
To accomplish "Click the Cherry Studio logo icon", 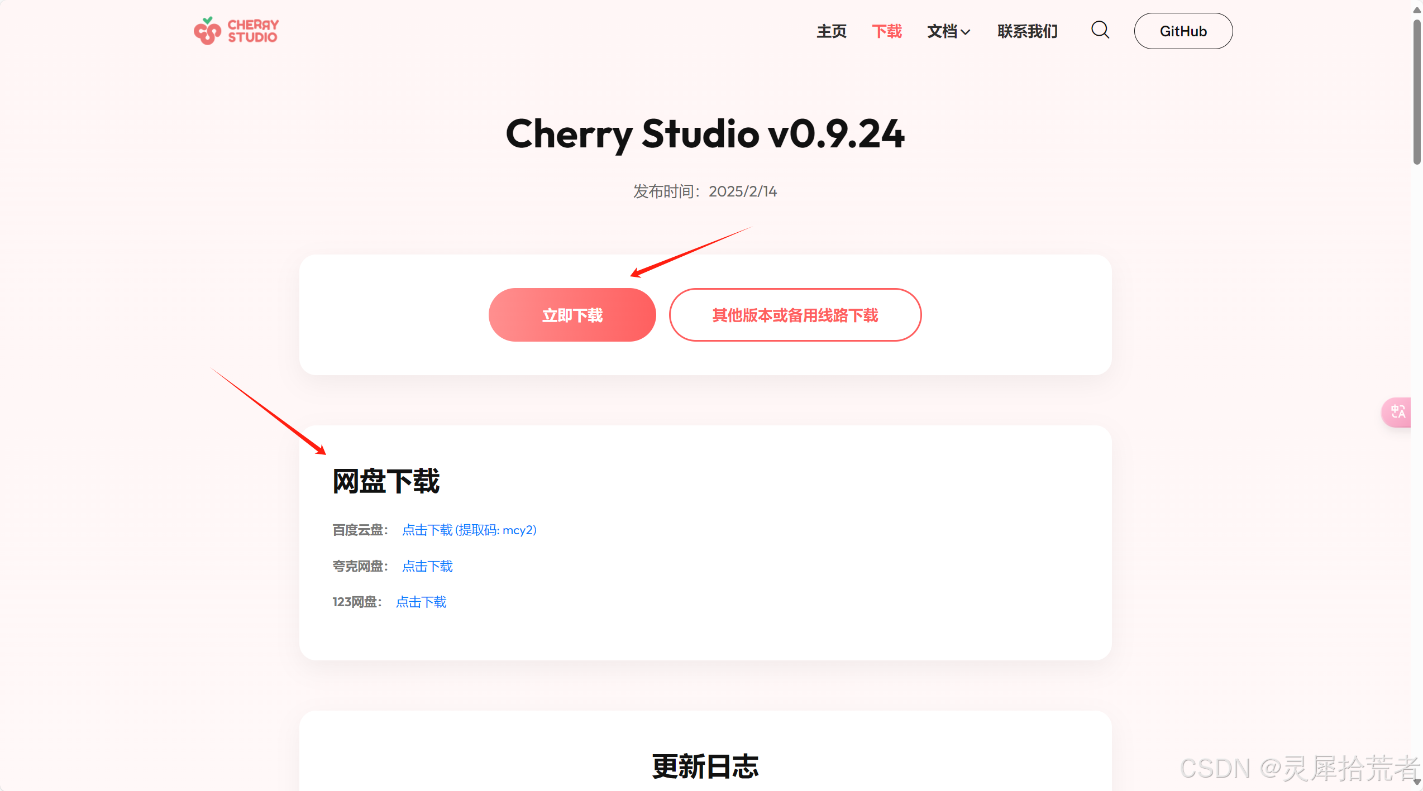I will (207, 31).
